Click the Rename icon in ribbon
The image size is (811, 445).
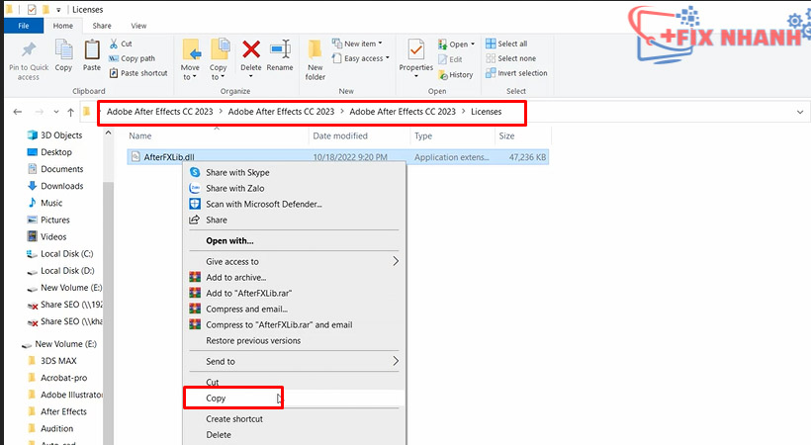(x=280, y=50)
